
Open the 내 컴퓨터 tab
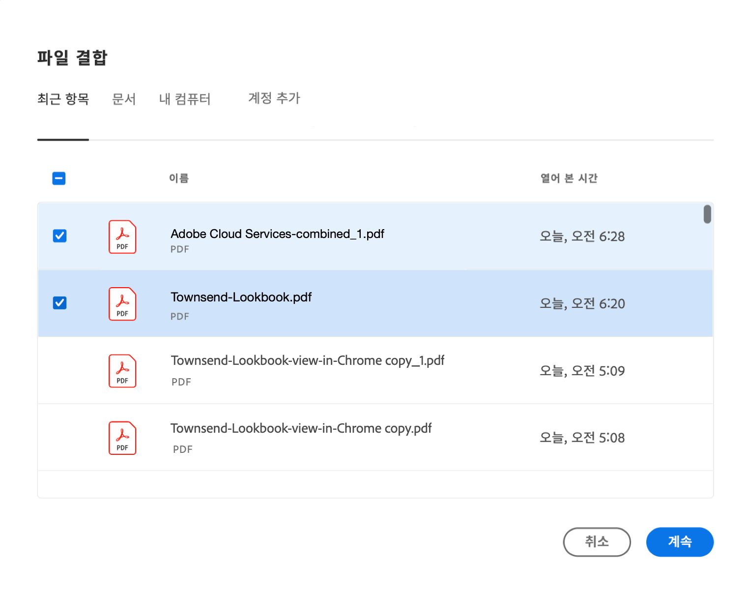[185, 99]
